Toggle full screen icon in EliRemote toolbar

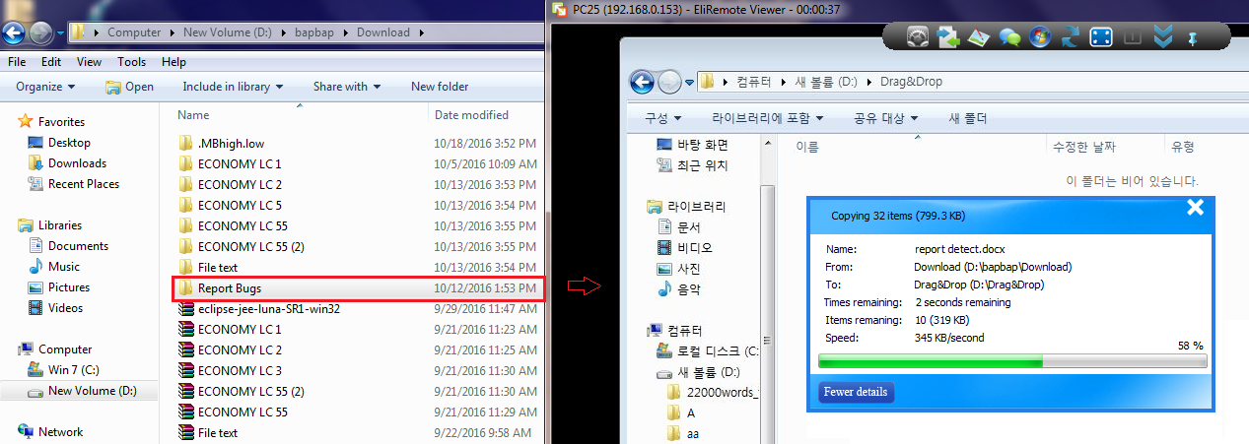click(x=1101, y=37)
